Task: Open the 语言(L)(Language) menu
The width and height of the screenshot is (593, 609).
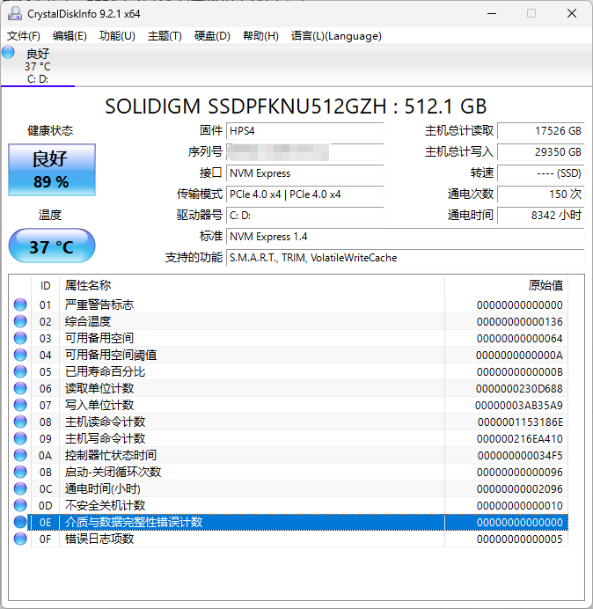Action: (x=336, y=36)
